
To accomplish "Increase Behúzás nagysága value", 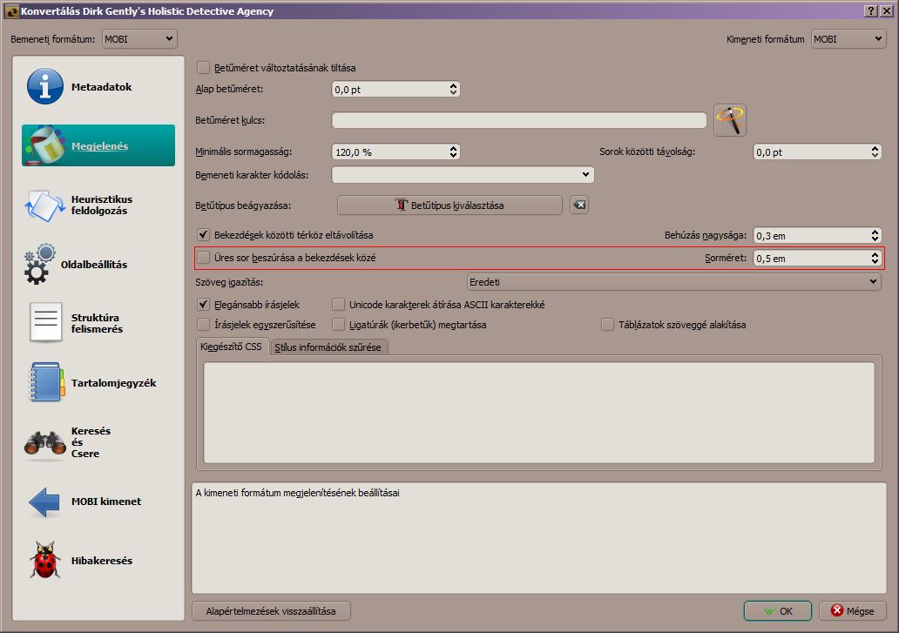I will 875,232.
